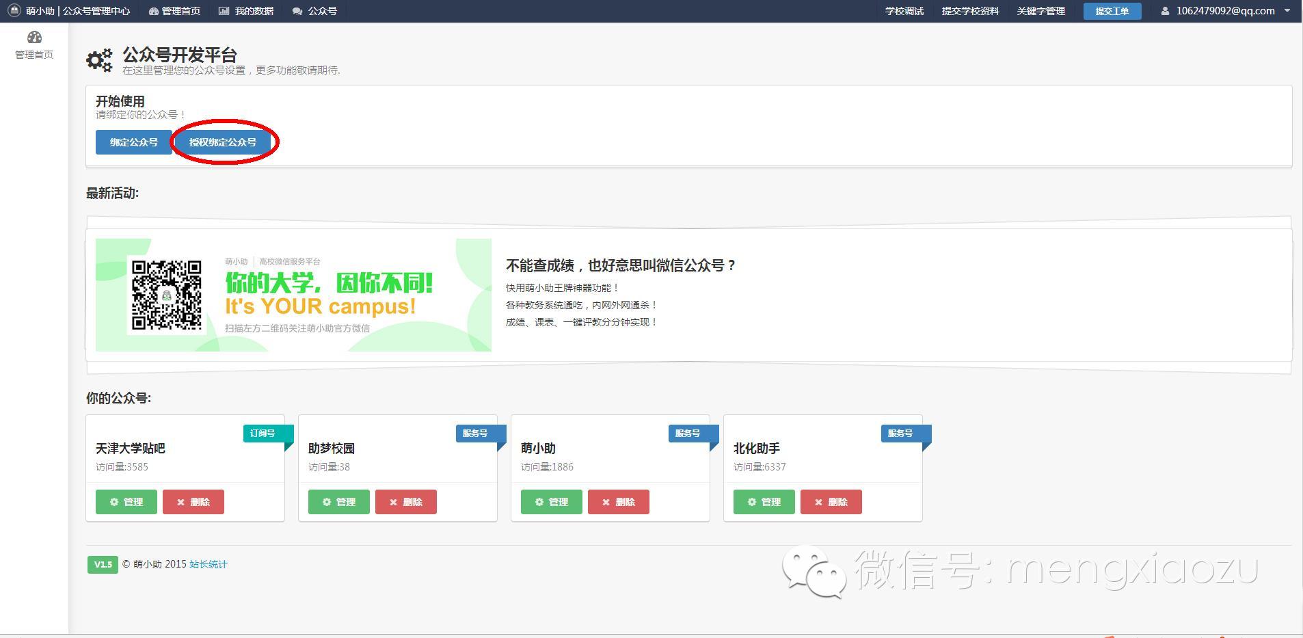Screen dimensions: 1303x638
Task: Click the 助梦校园 account name
Action: coord(332,449)
